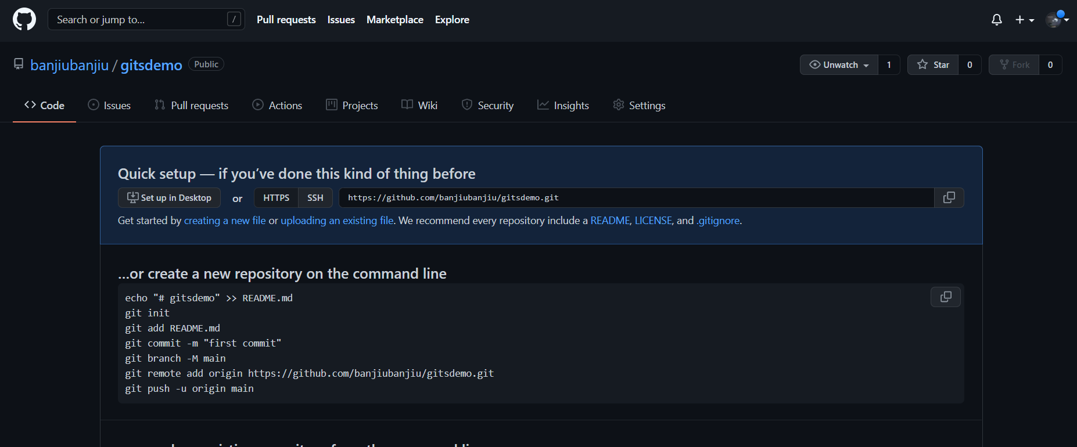The width and height of the screenshot is (1077, 447).
Task: Open the Pull requests repository tab
Action: coord(191,105)
